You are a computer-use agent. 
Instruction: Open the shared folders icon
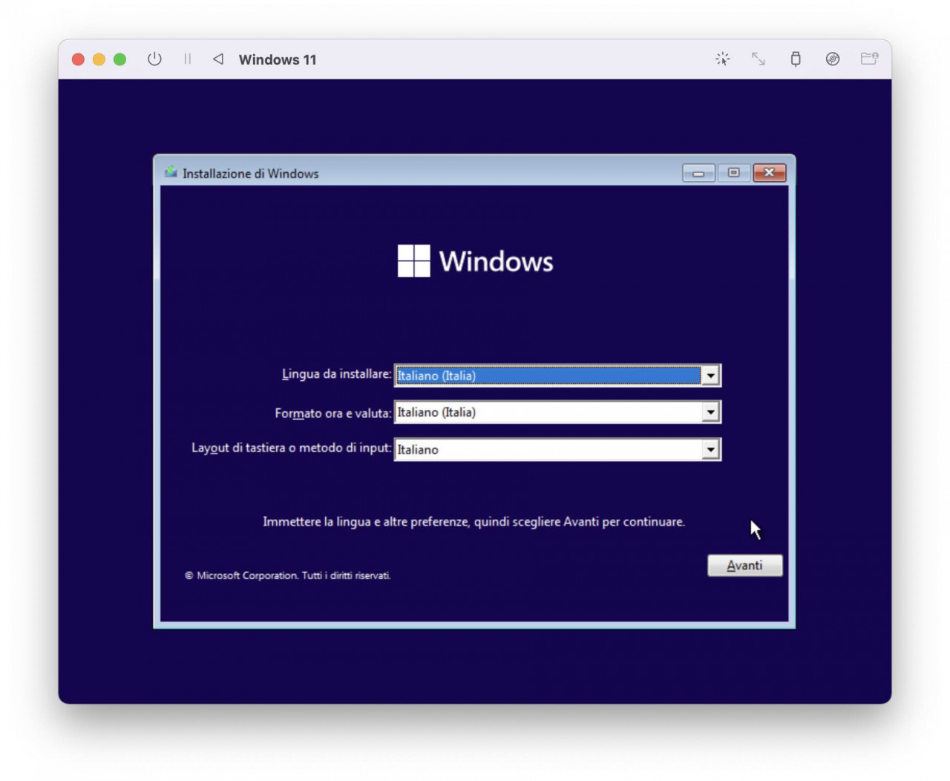point(869,59)
